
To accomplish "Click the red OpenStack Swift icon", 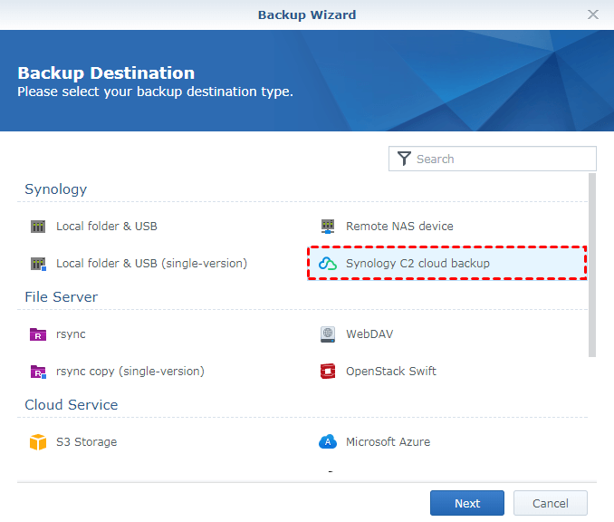I will 328,372.
